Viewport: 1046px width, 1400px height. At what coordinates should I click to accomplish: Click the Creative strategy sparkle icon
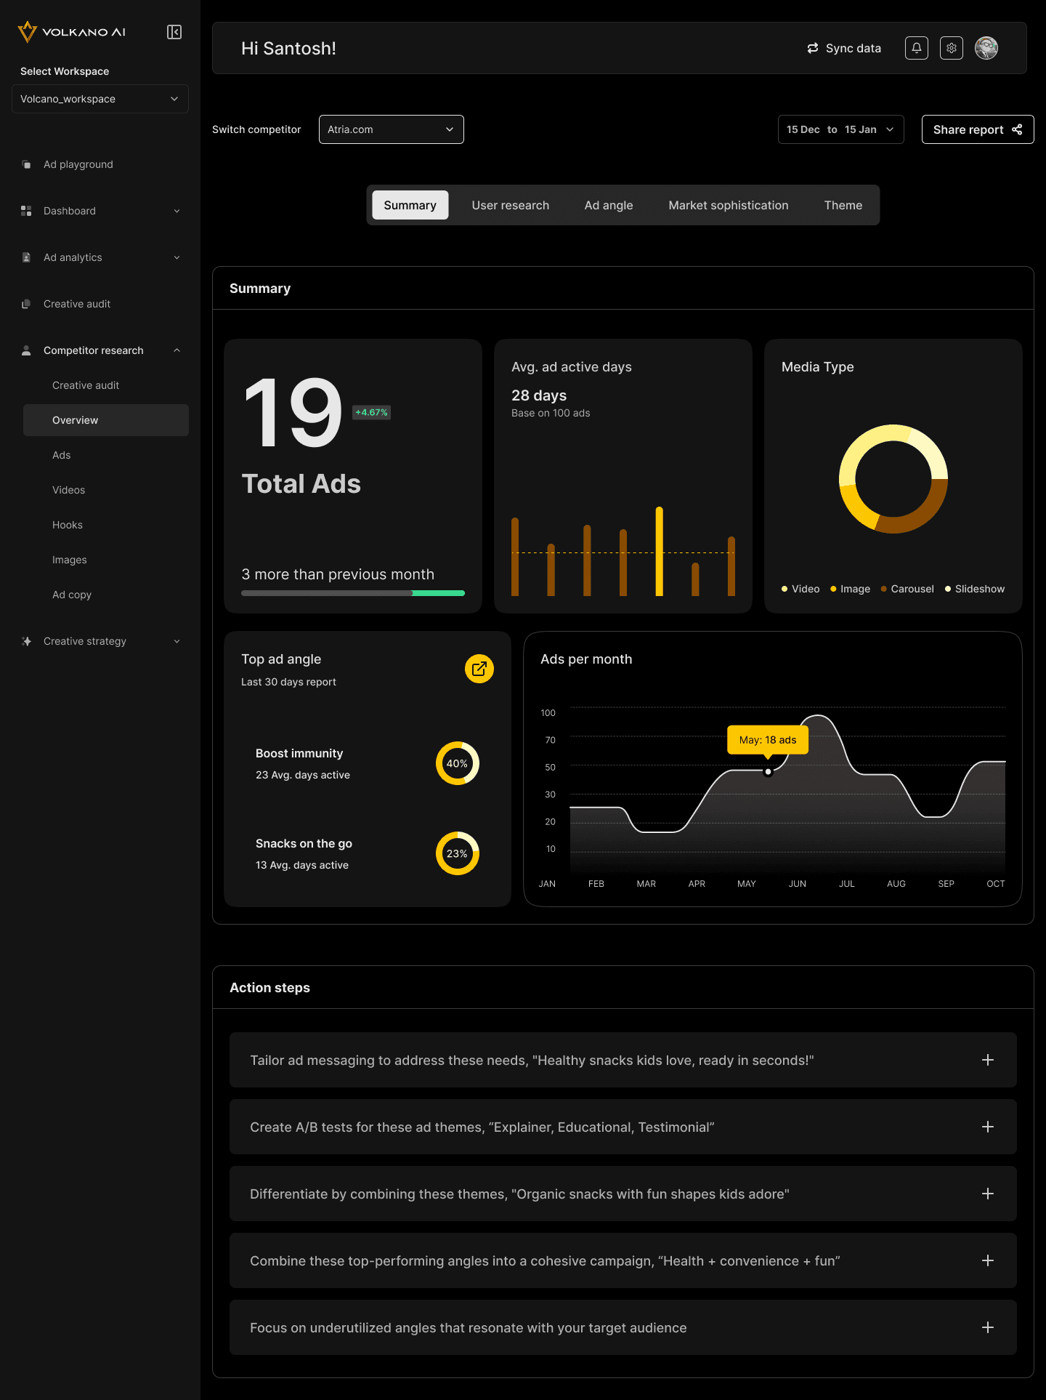click(26, 641)
